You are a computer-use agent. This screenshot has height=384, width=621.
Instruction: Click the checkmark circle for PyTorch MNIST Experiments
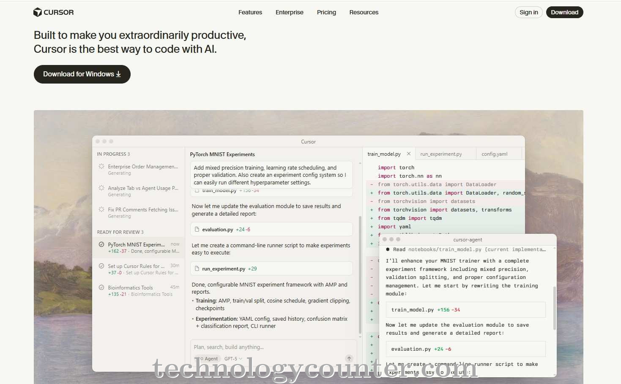coord(101,245)
